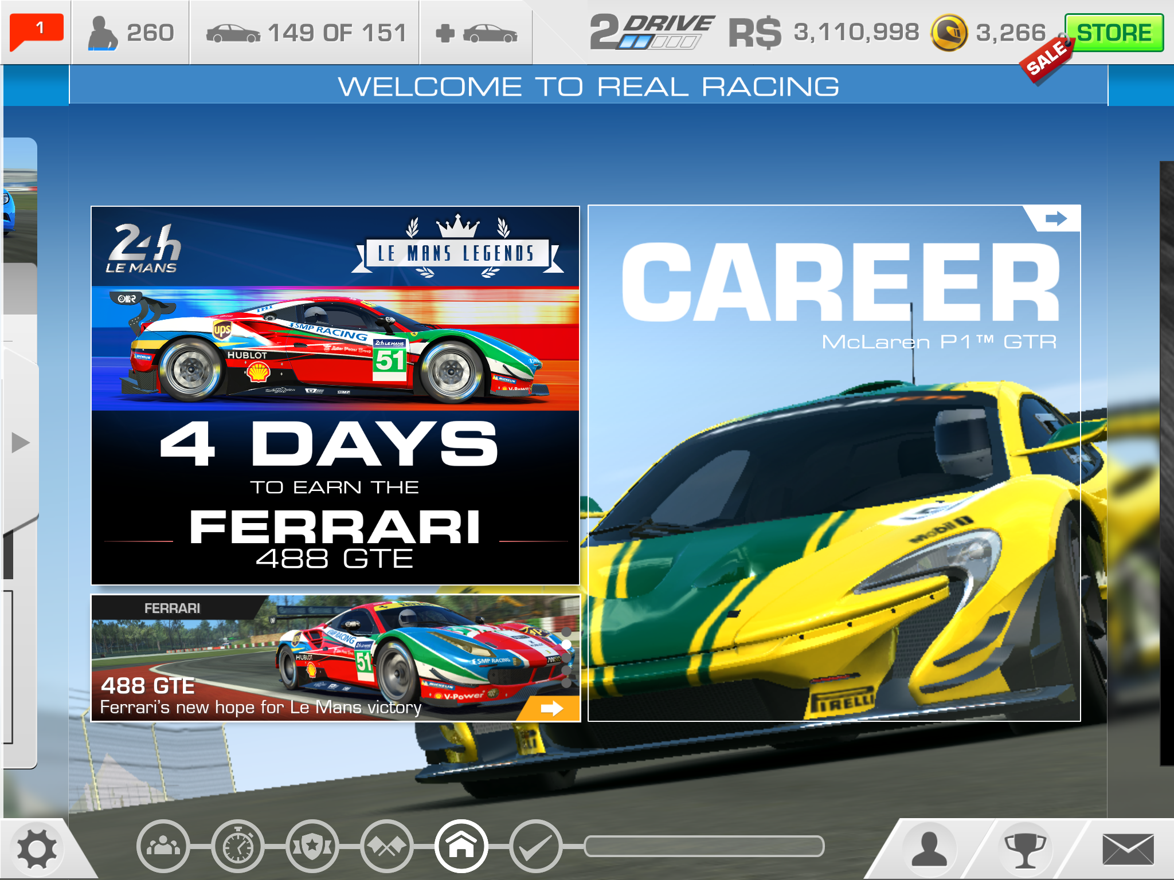
Task: Open the green Store button
Action: pyautogui.click(x=1114, y=33)
